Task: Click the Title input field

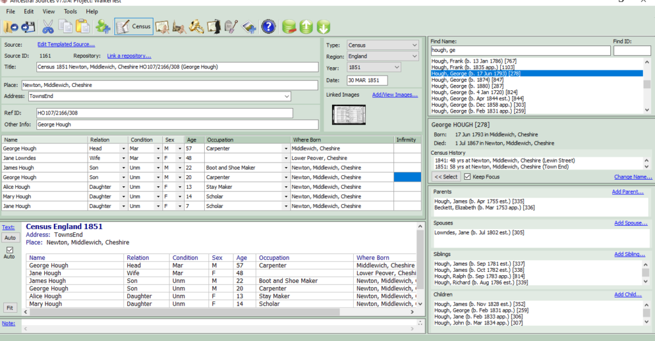Action: 177,67
